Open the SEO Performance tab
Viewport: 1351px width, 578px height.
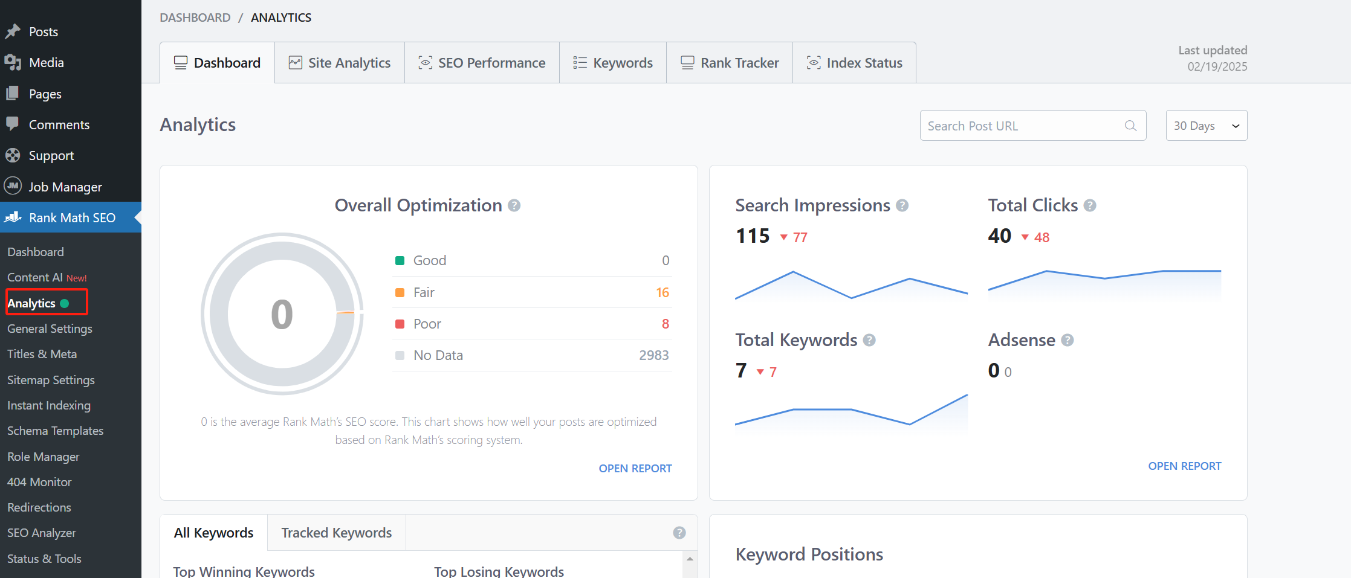click(482, 63)
